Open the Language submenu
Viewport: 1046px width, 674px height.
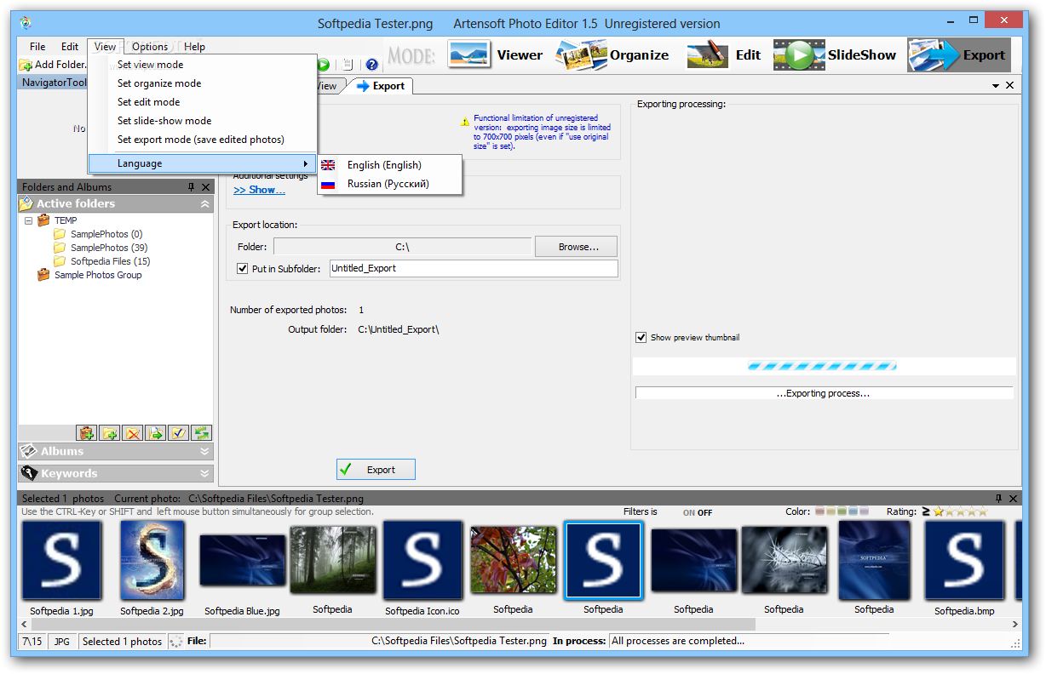coord(203,163)
